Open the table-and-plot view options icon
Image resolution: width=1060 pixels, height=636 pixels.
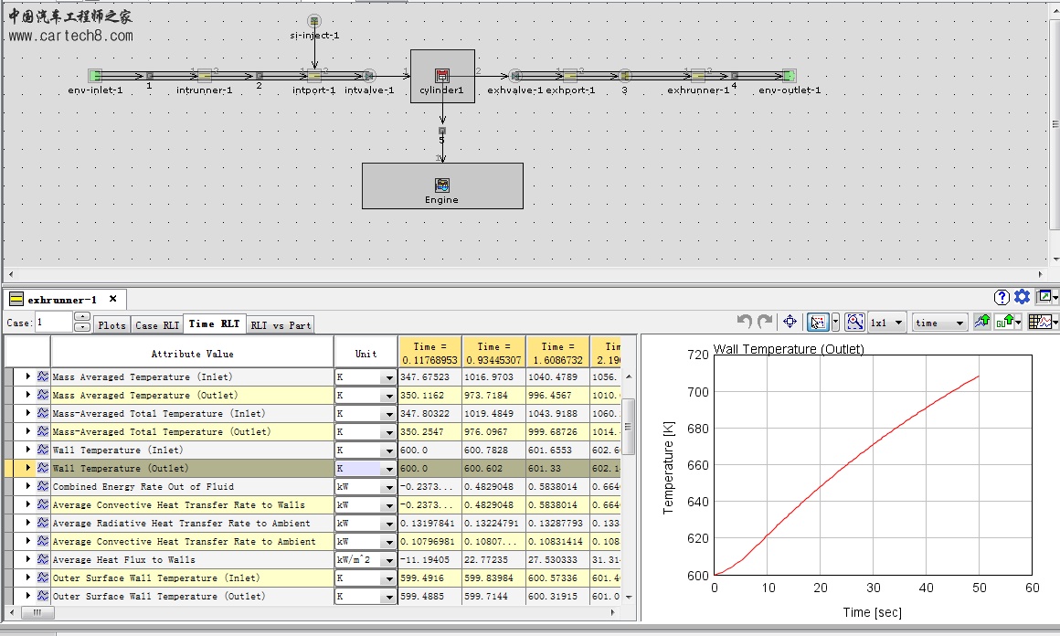(x=1041, y=322)
